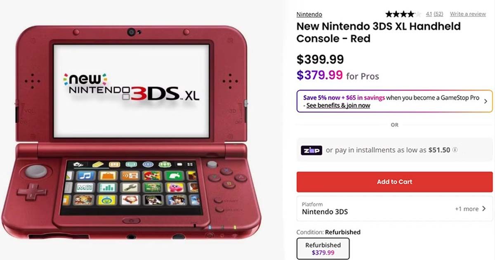Click the music note icon on console screen
The image size is (495, 260).
pyautogui.click(x=86, y=175)
